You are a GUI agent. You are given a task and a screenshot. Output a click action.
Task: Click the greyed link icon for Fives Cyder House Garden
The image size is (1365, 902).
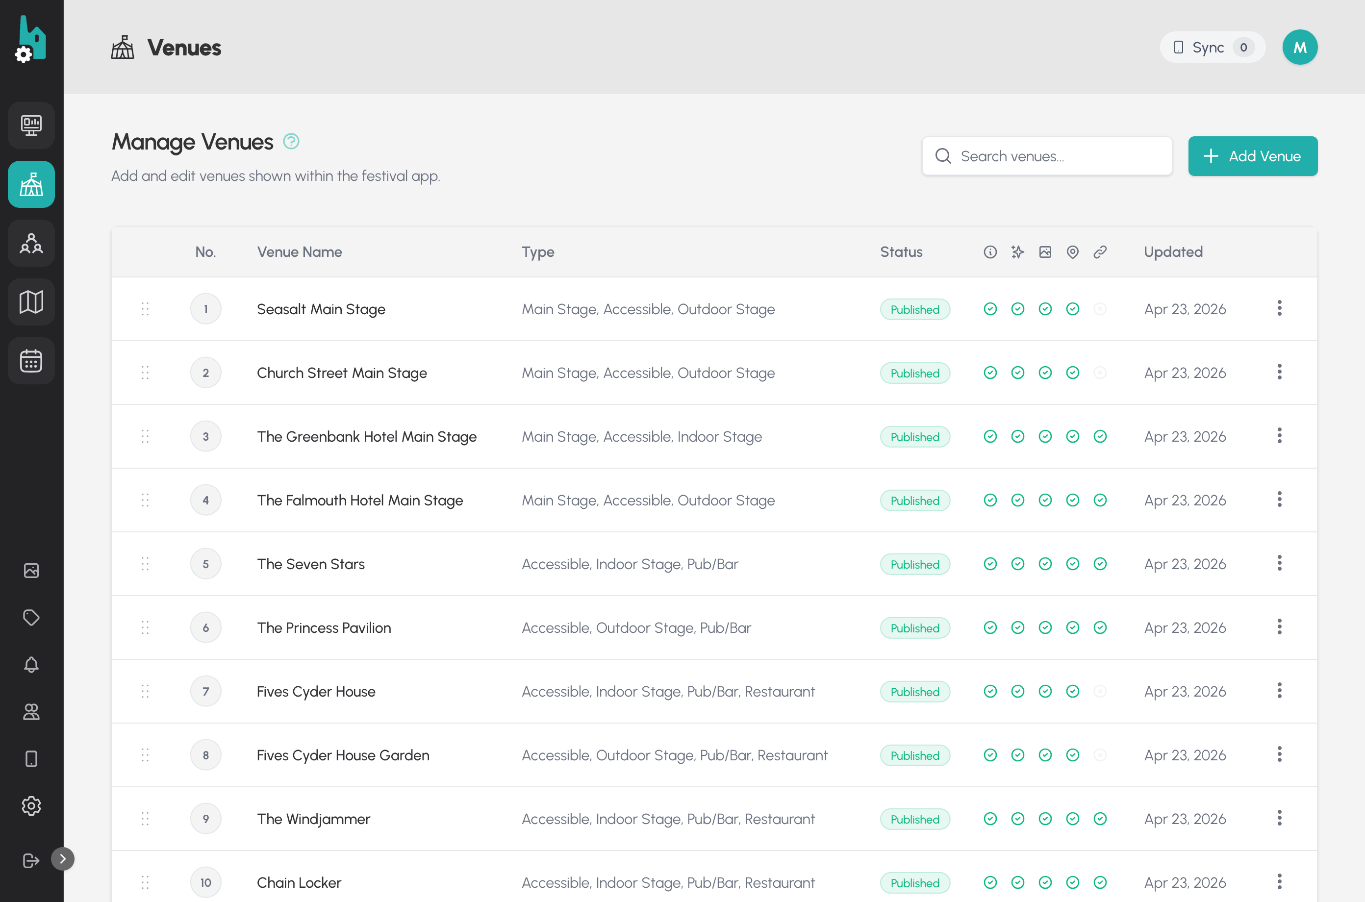click(1100, 755)
